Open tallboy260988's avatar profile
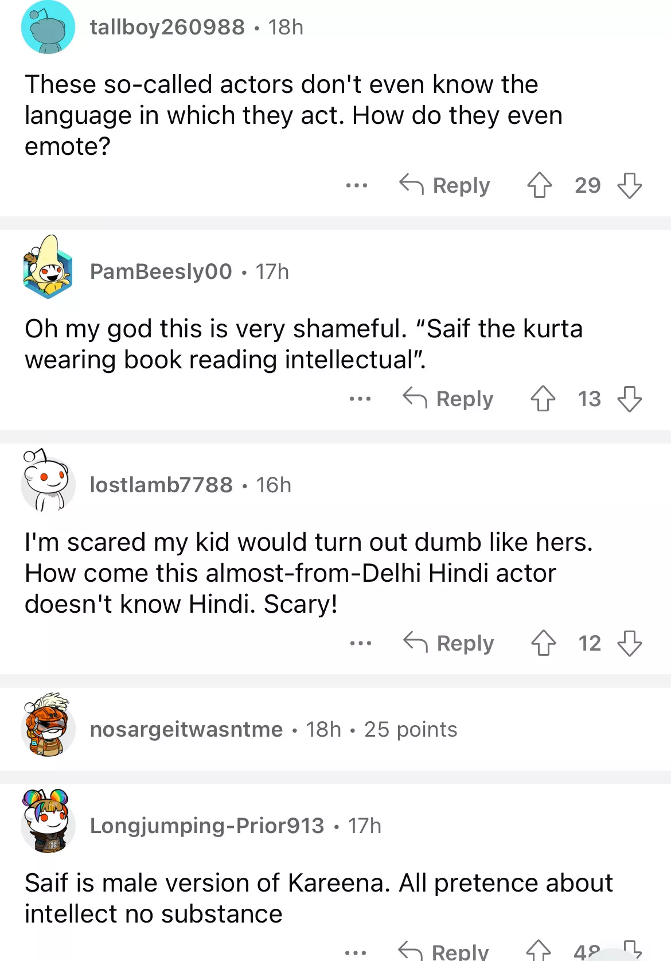The image size is (671, 961). [48, 28]
